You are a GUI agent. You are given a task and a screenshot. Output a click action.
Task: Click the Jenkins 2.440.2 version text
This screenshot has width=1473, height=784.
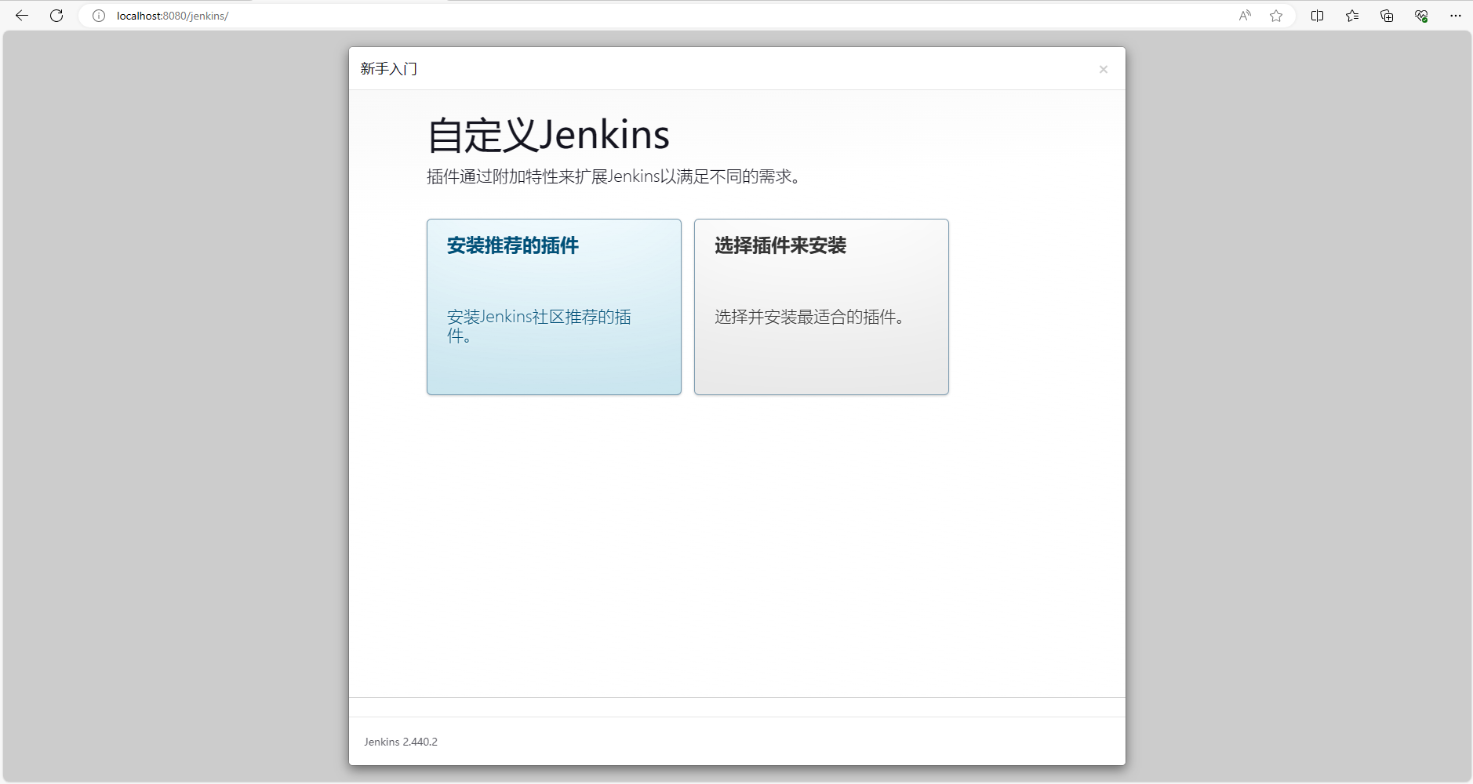[401, 742]
